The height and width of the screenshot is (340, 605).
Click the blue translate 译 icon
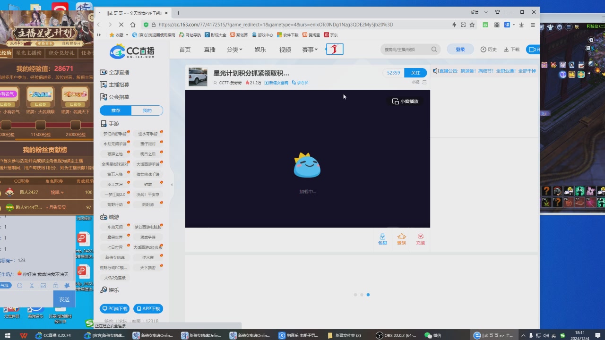coord(507,25)
